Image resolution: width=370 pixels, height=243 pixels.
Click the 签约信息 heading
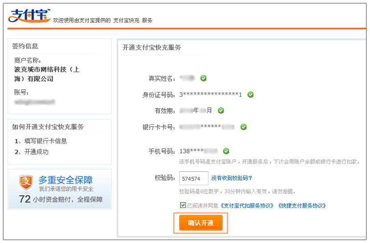point(25,46)
